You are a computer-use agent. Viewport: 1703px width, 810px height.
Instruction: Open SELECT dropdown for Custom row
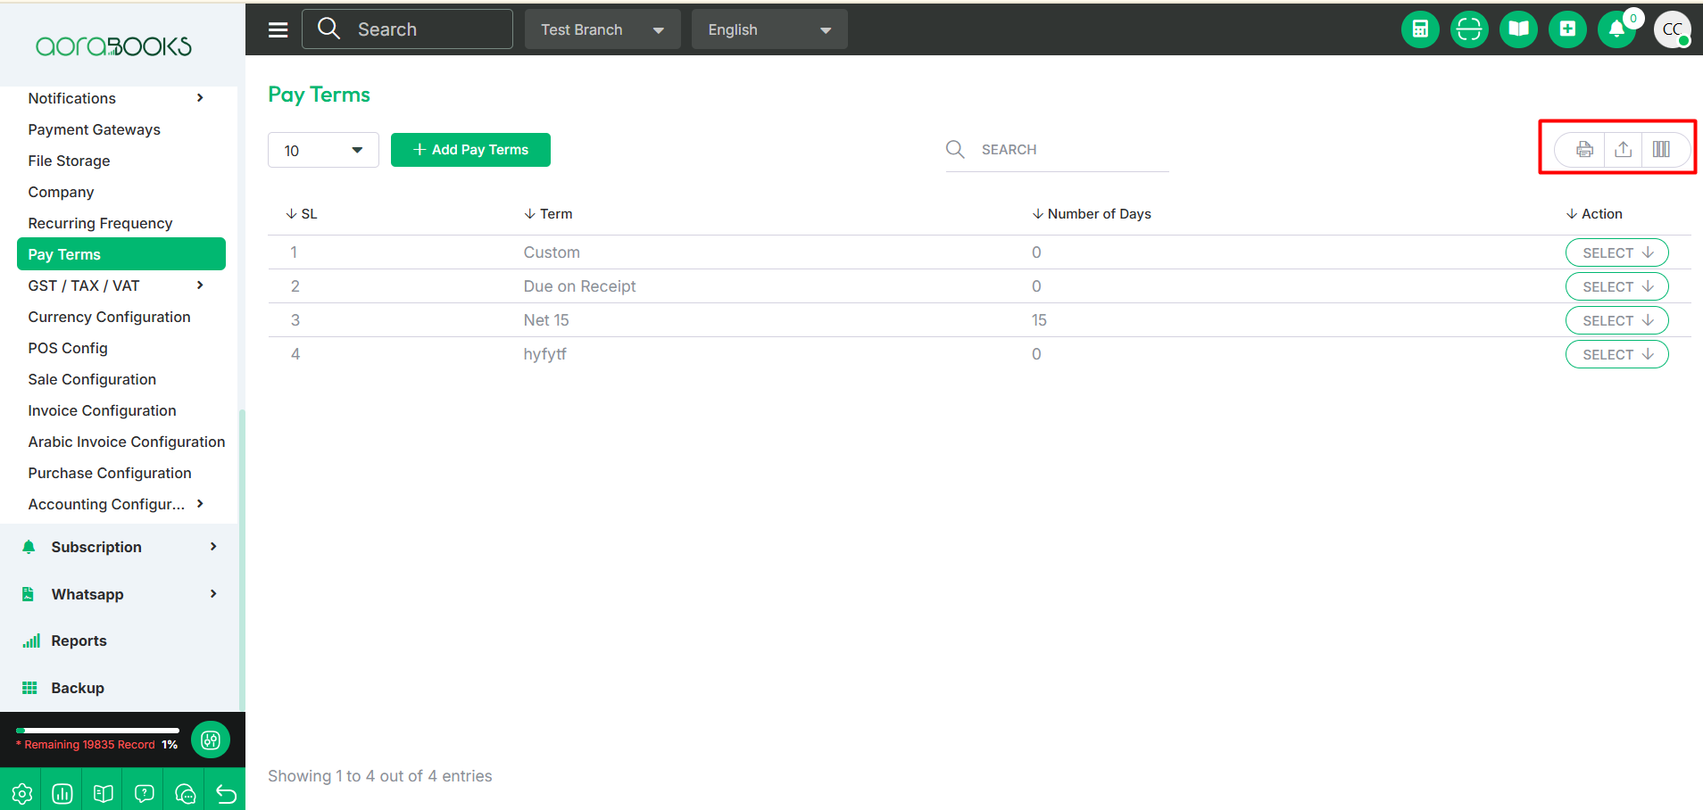tap(1616, 252)
